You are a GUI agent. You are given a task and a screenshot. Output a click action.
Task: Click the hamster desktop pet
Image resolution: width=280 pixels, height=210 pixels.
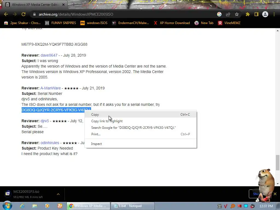266,185
